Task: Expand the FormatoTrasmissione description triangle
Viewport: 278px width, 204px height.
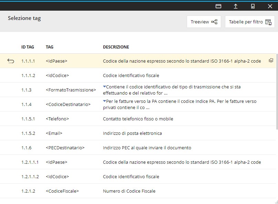Action: (x=104, y=87)
